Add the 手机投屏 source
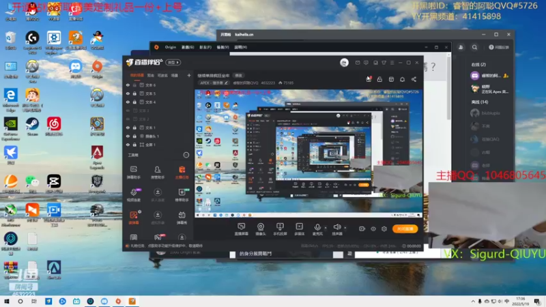 click(x=280, y=229)
